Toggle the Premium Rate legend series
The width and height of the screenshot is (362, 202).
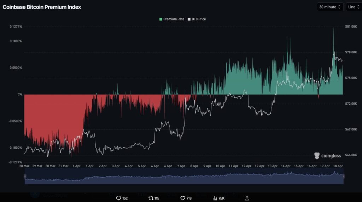(174, 19)
